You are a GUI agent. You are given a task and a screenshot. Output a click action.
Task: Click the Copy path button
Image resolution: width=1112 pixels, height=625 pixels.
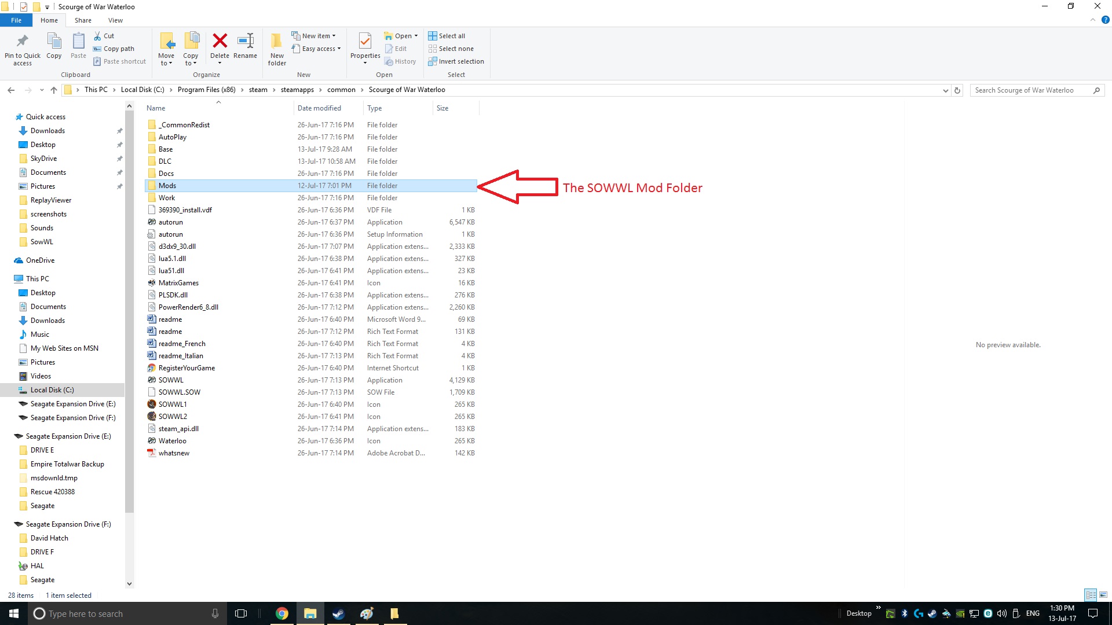click(118, 49)
